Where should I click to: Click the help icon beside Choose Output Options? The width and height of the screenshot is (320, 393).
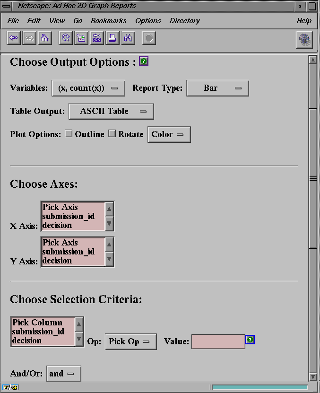click(144, 61)
